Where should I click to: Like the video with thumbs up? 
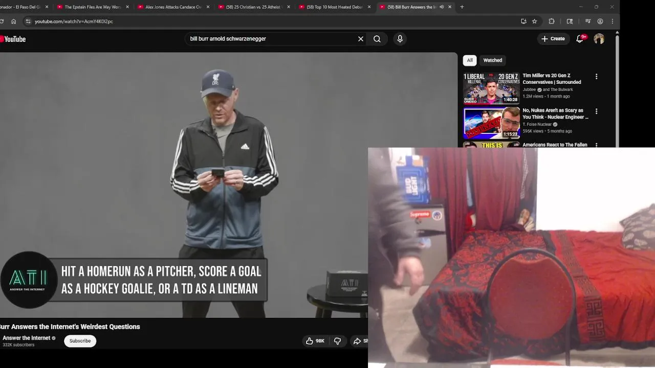pyautogui.click(x=315, y=341)
